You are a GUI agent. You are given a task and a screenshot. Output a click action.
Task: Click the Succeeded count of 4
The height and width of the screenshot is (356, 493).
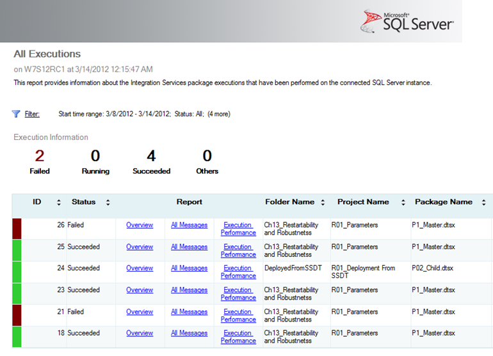[x=151, y=157]
